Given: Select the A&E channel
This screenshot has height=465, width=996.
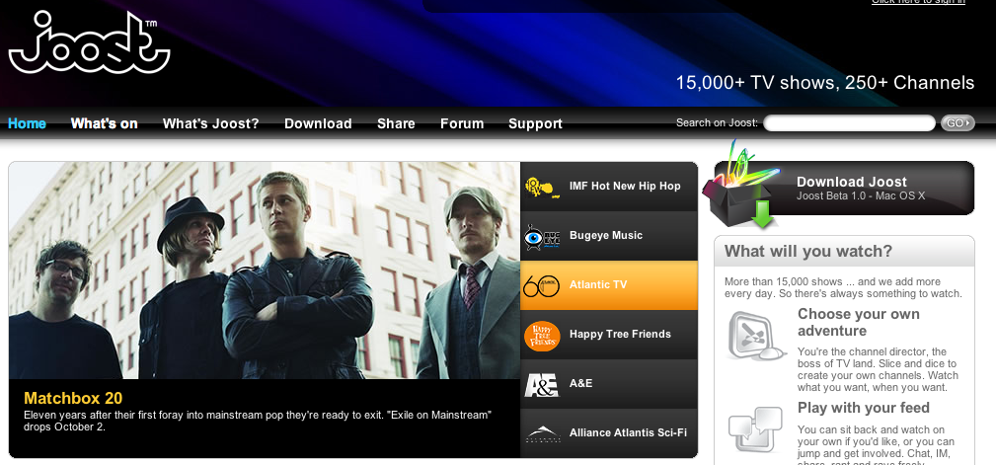Looking at the screenshot, I should (608, 384).
